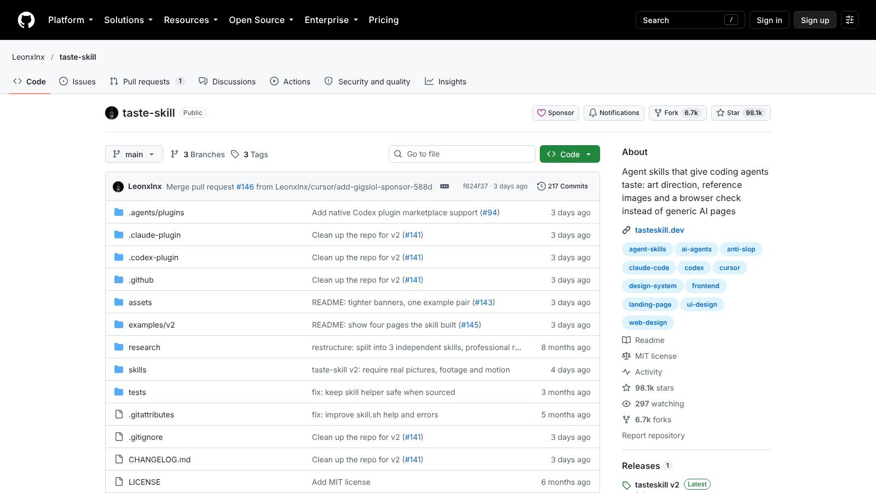Image resolution: width=876 pixels, height=493 pixels.
Task: Star the taste-skill repository
Action: coord(741,113)
